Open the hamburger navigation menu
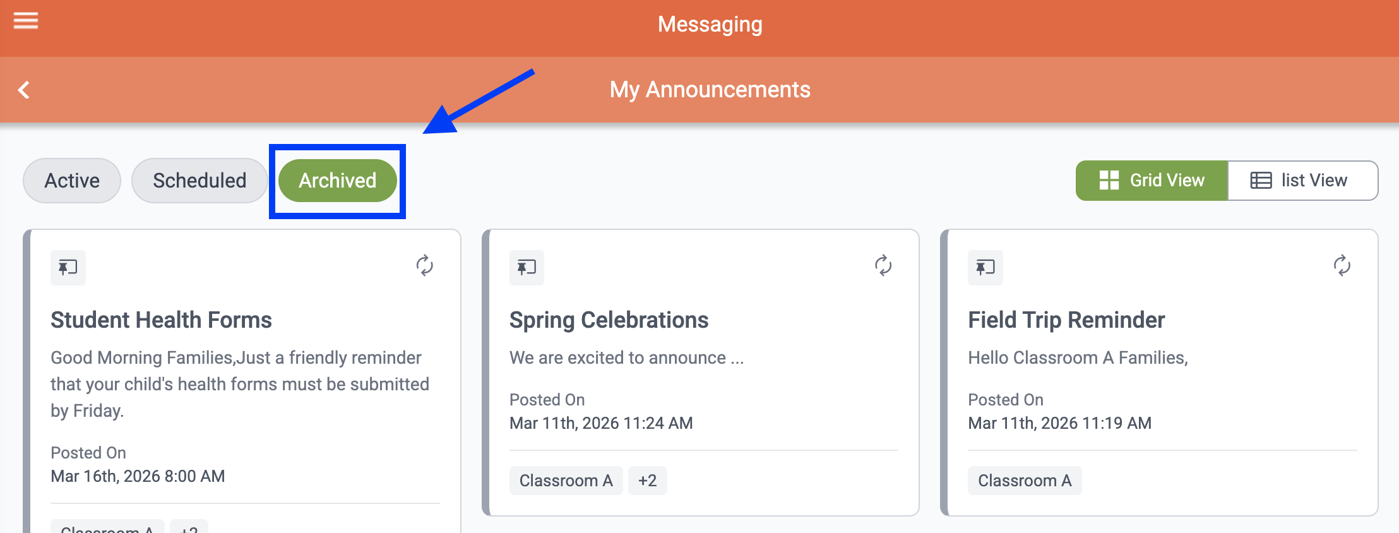1399x533 pixels. 26,21
